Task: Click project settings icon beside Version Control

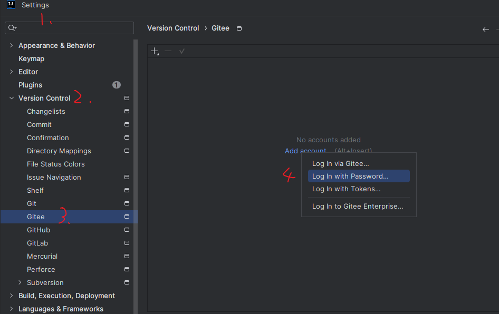Action: coord(127,98)
